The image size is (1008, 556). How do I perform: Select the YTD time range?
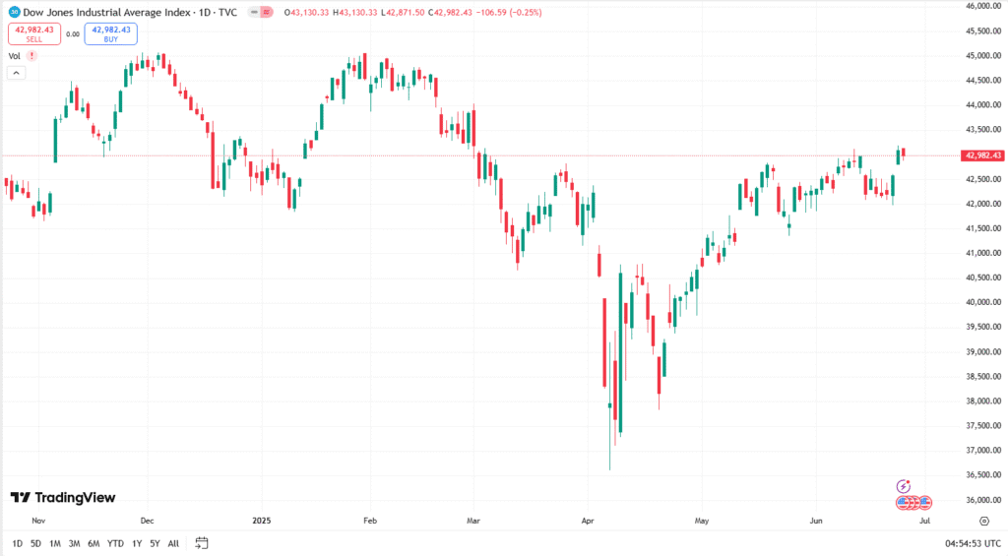114,543
